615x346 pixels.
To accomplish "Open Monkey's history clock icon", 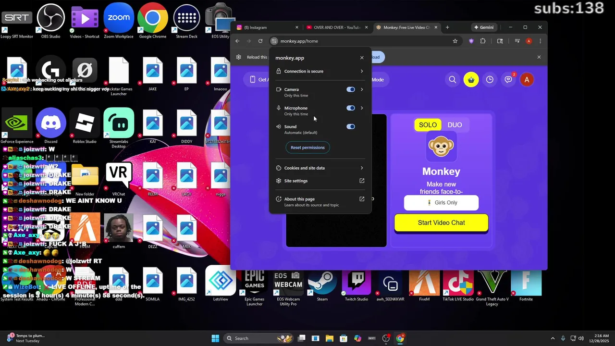I will coord(490,80).
